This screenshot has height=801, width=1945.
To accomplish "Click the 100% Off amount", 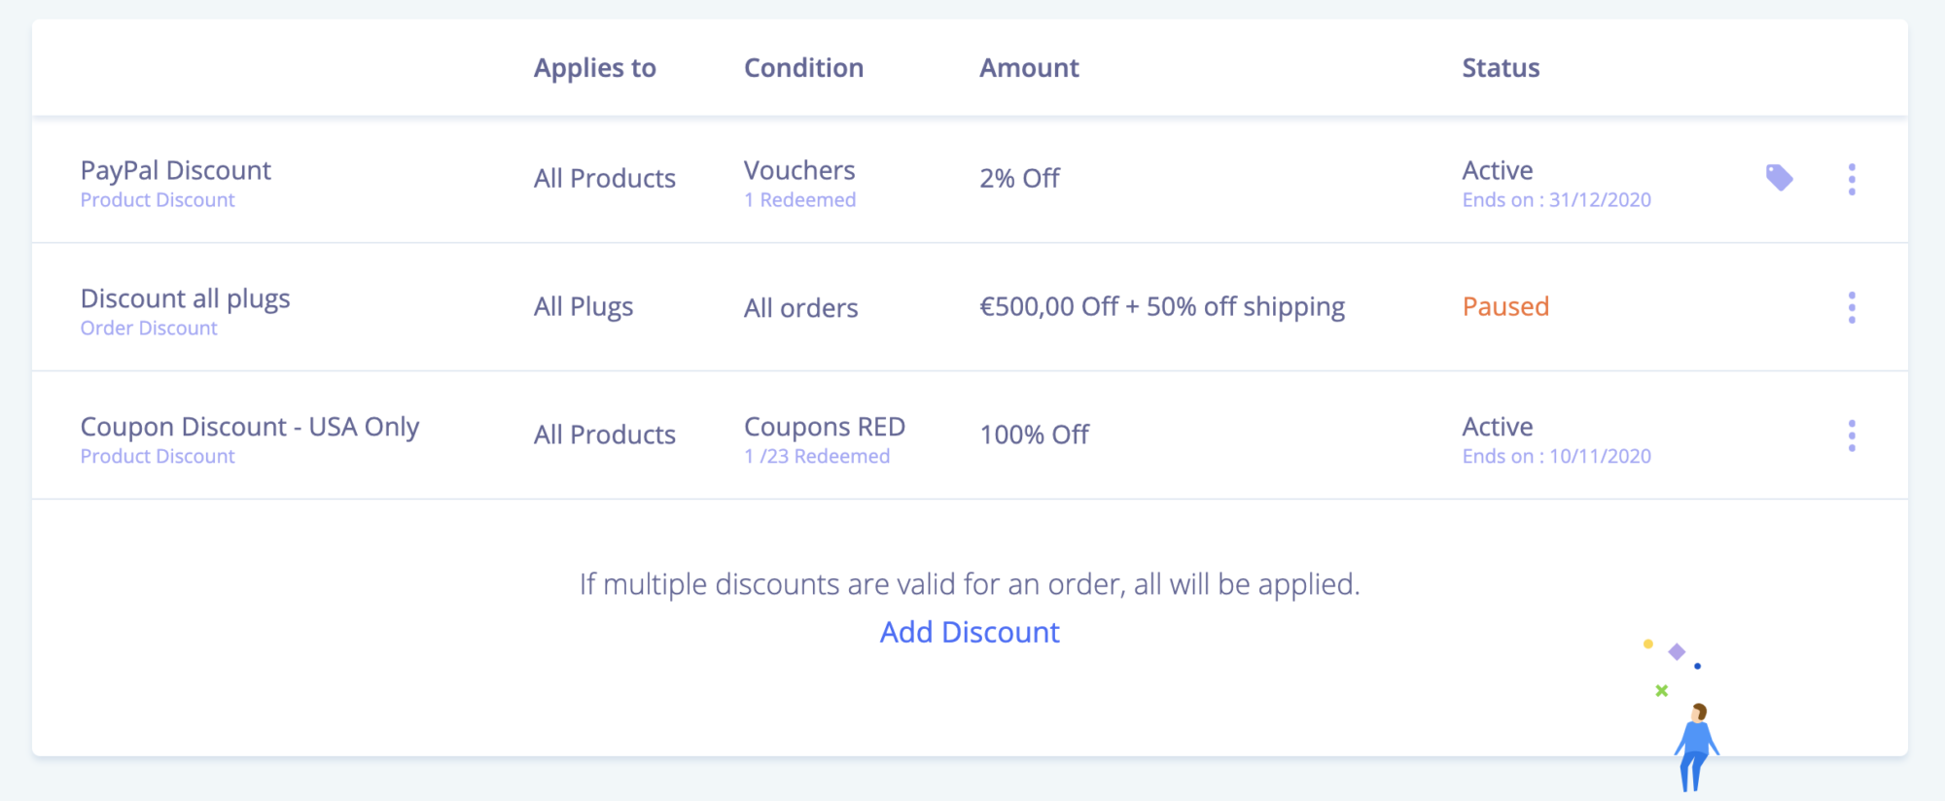I will click(x=1034, y=435).
